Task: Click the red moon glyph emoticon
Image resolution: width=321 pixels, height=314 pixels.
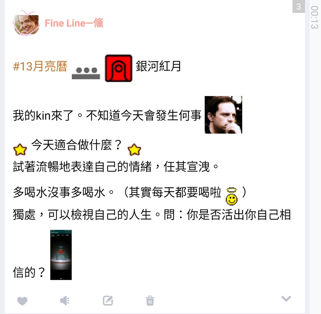Action: (118, 68)
